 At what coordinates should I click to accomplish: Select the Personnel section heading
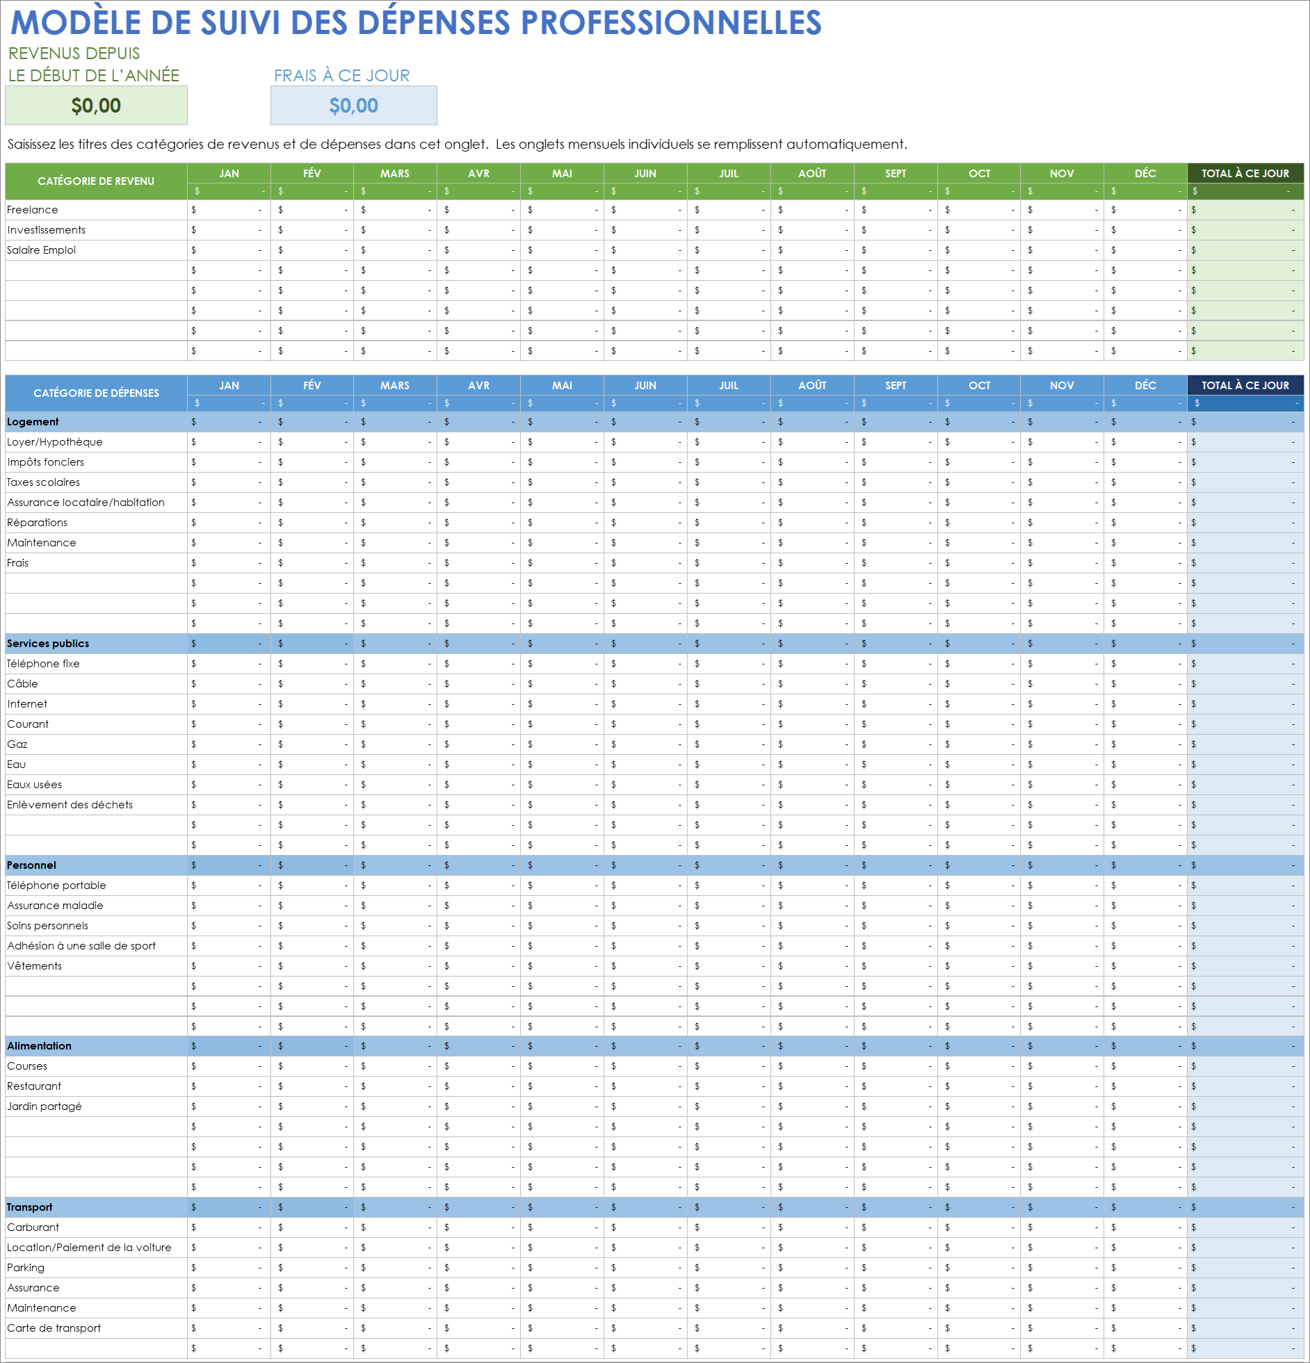(31, 866)
